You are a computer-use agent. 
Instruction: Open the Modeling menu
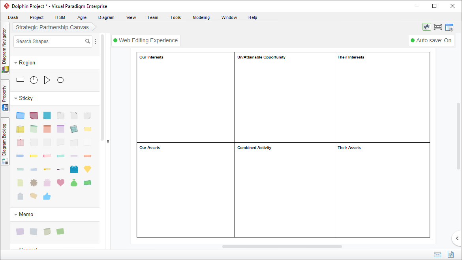click(x=201, y=17)
